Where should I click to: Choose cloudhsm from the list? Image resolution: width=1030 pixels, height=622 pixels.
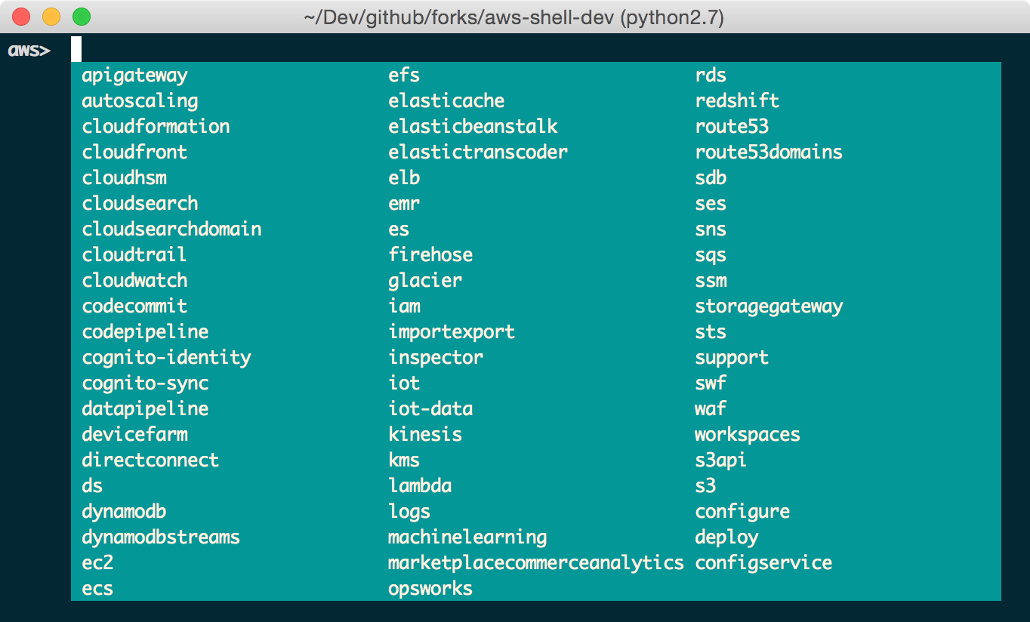tap(125, 178)
